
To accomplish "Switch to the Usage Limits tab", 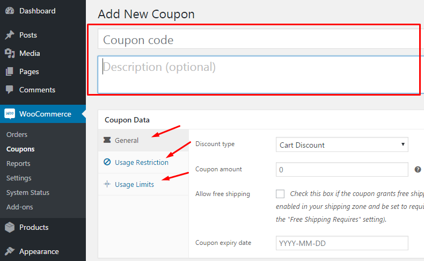I will click(134, 185).
